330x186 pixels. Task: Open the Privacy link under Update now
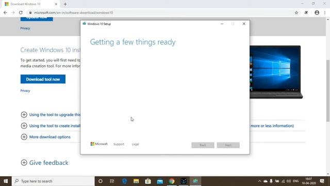(x=25, y=28)
